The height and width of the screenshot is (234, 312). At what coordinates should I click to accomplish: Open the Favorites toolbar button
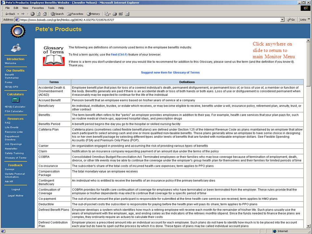(75, 14)
